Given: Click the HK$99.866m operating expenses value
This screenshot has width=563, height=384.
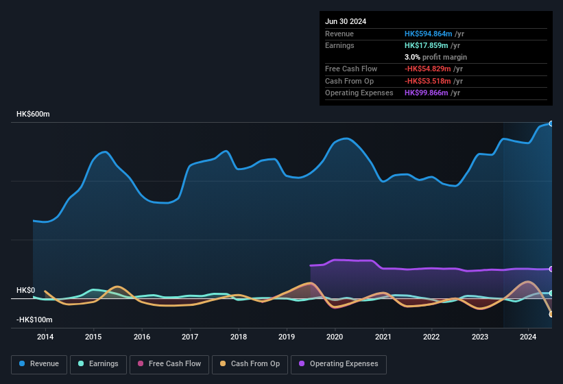Looking at the screenshot, I should 427,93.
